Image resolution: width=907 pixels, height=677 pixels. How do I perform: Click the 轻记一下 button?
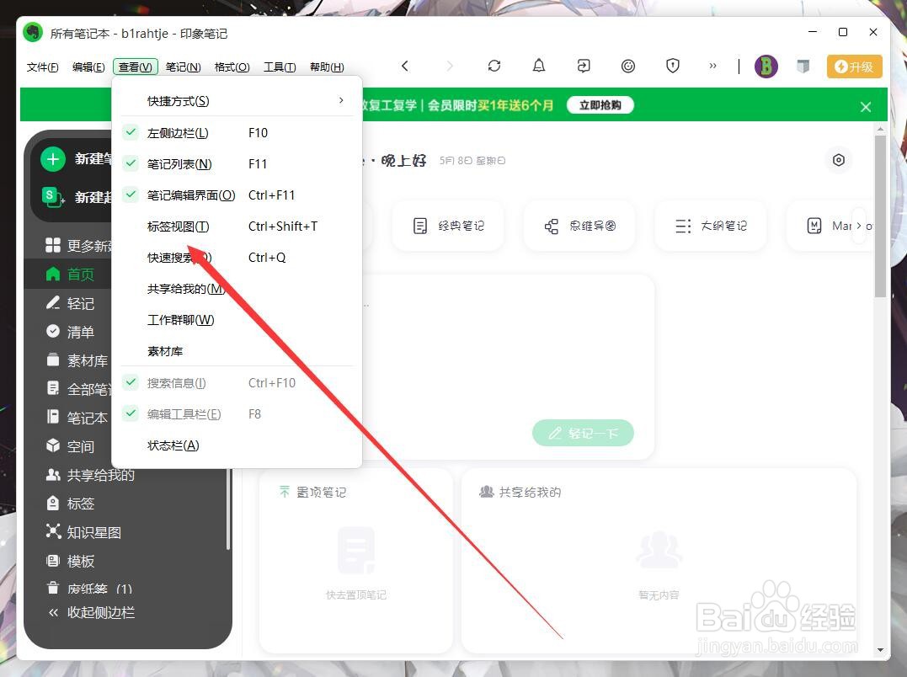coord(583,433)
